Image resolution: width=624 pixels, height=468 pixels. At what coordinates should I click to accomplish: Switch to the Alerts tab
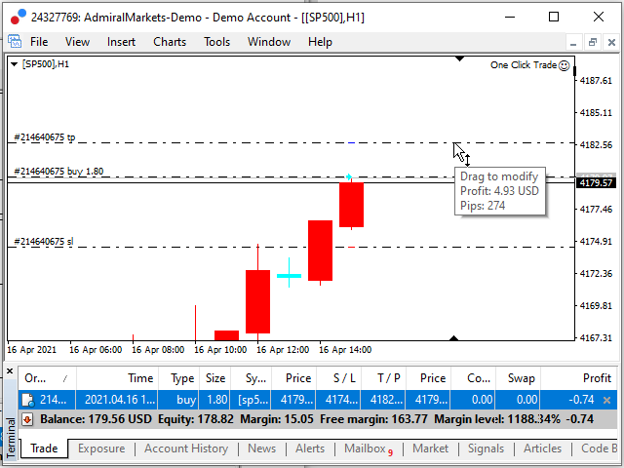(310, 448)
